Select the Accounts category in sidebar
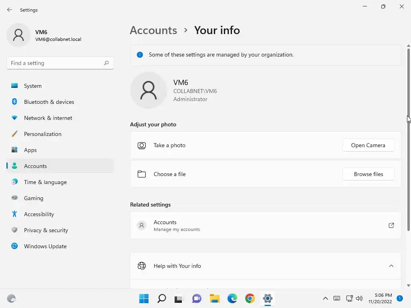The width and height of the screenshot is (411, 308). click(x=60, y=166)
